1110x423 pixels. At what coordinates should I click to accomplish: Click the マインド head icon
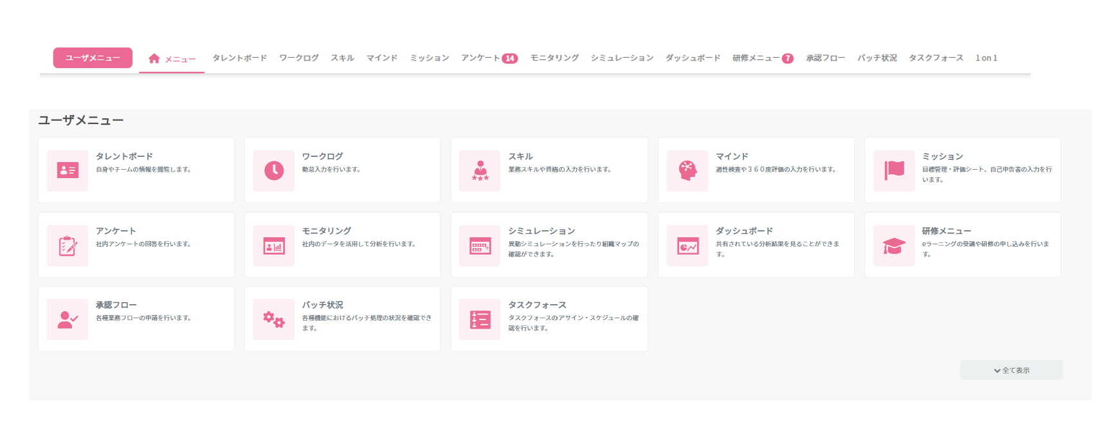pos(687,170)
